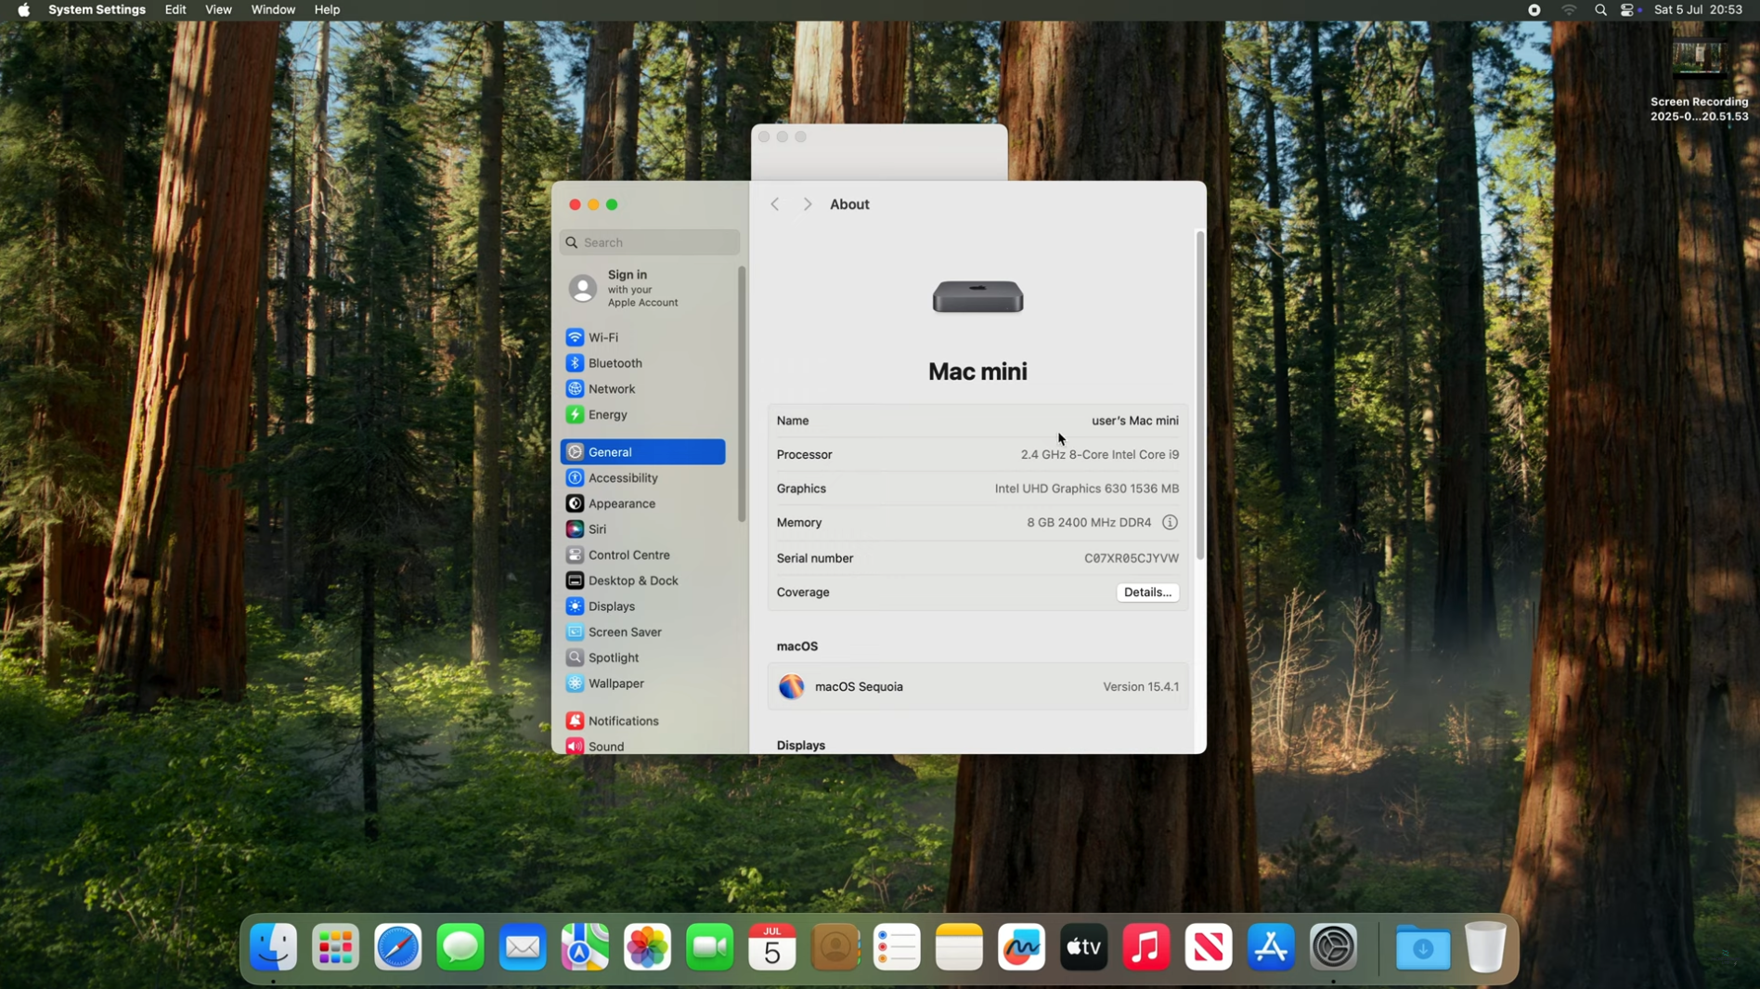1760x989 pixels.
Task: Click the memory info icon
Action: point(1170,523)
